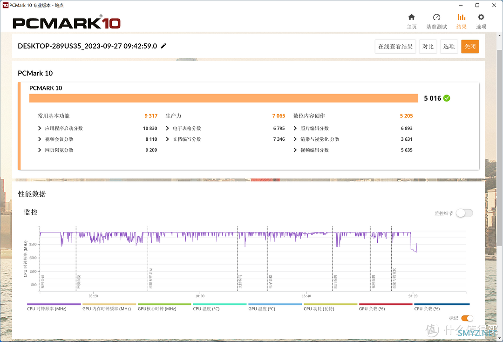Click the pencil icon to rename result
Image resolution: width=503 pixels, height=342 pixels.
(x=163, y=46)
